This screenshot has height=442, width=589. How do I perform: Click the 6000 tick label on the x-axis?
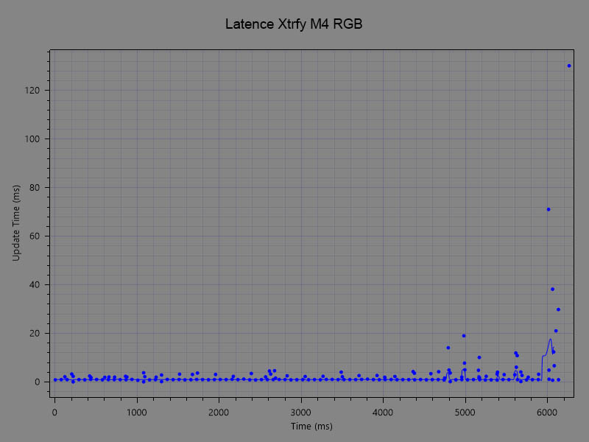547,413
